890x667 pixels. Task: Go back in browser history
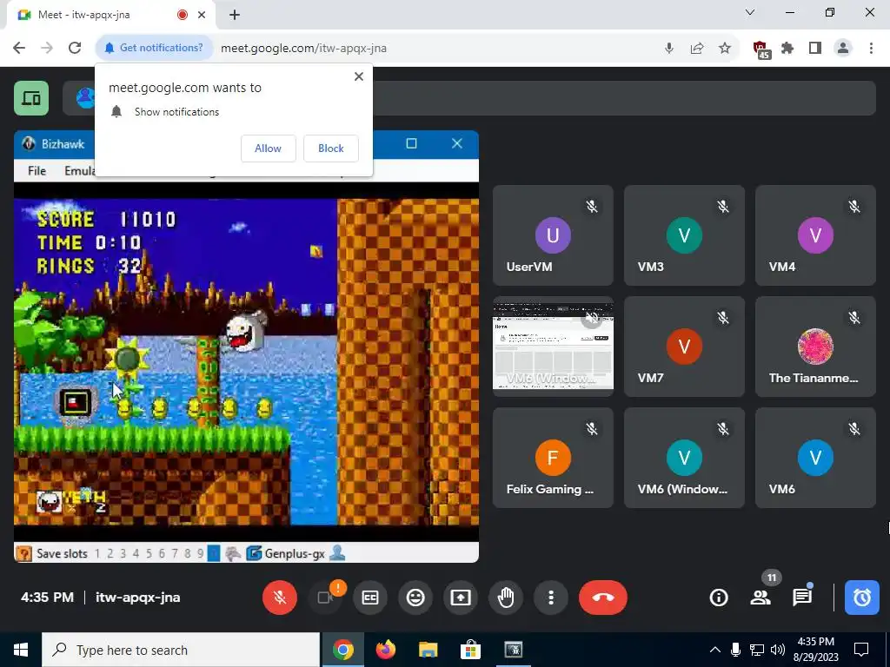pos(19,48)
